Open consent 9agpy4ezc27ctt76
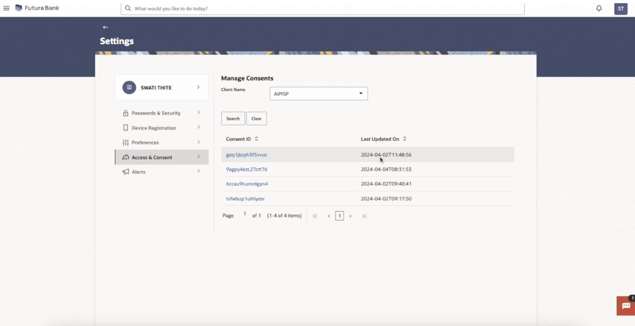Image resolution: width=635 pixels, height=326 pixels. pos(246,169)
